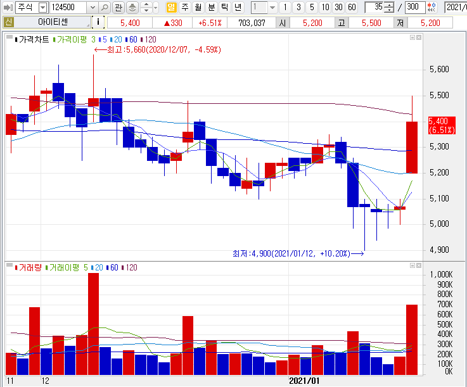
Task: Set interval to 1
Action: 285,7
